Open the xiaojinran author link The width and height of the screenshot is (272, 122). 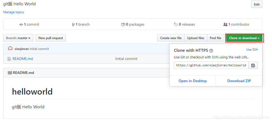[x=22, y=49]
